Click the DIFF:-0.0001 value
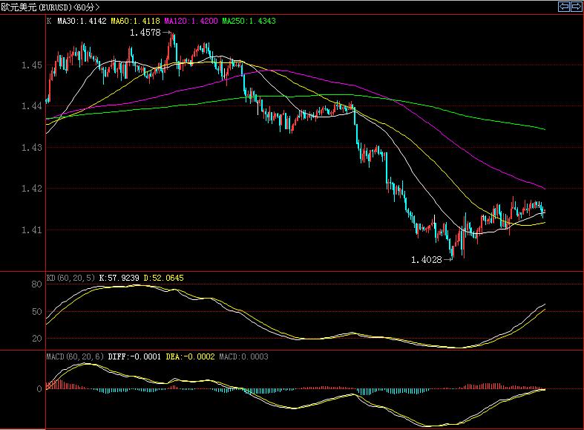The image size is (584, 430). 134,356
